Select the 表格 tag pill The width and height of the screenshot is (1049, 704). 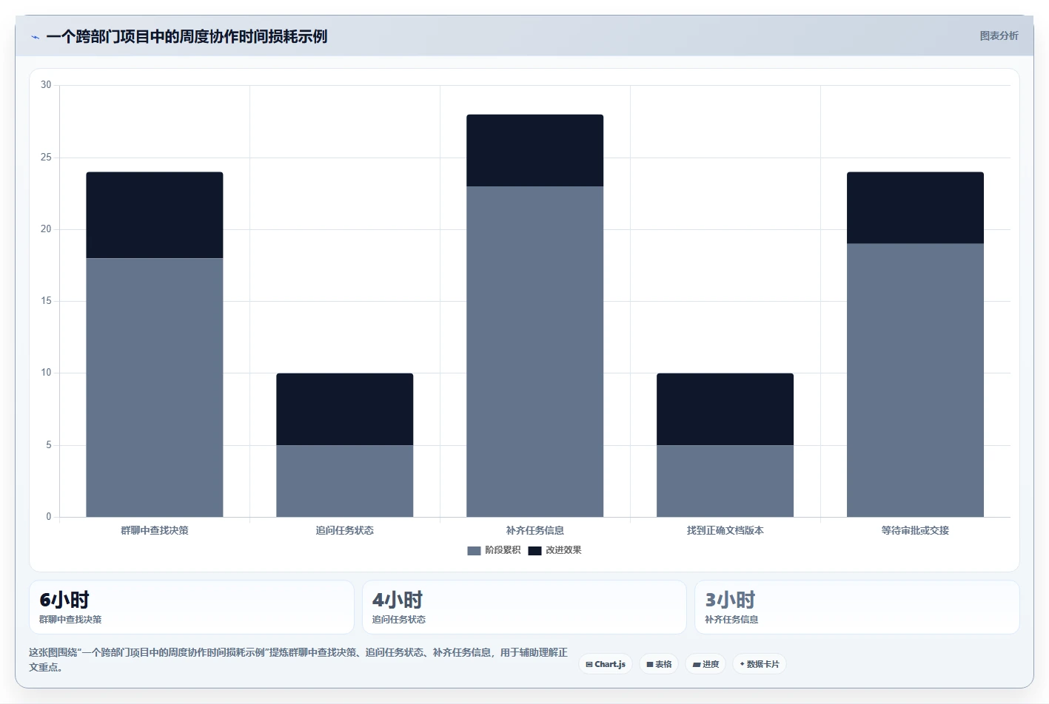coord(659,664)
